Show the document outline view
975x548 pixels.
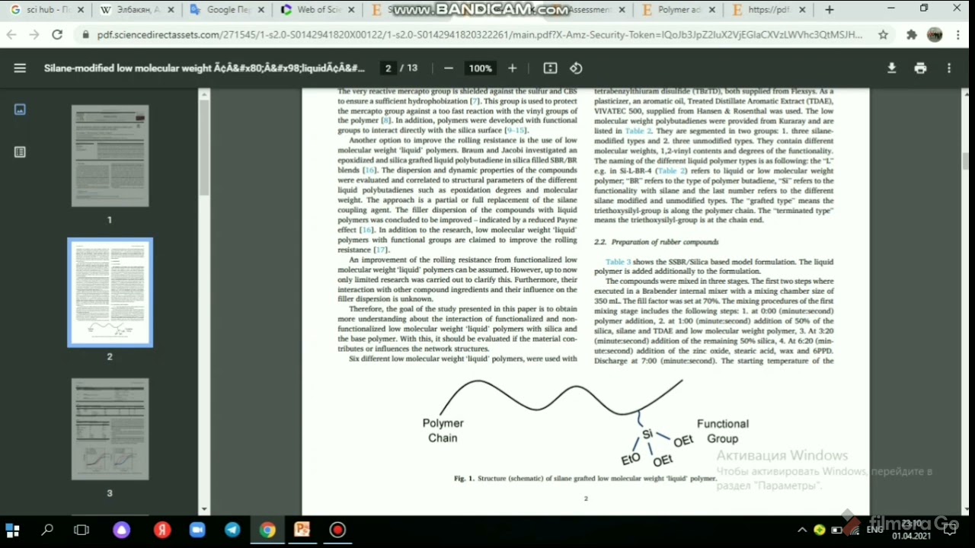20,152
